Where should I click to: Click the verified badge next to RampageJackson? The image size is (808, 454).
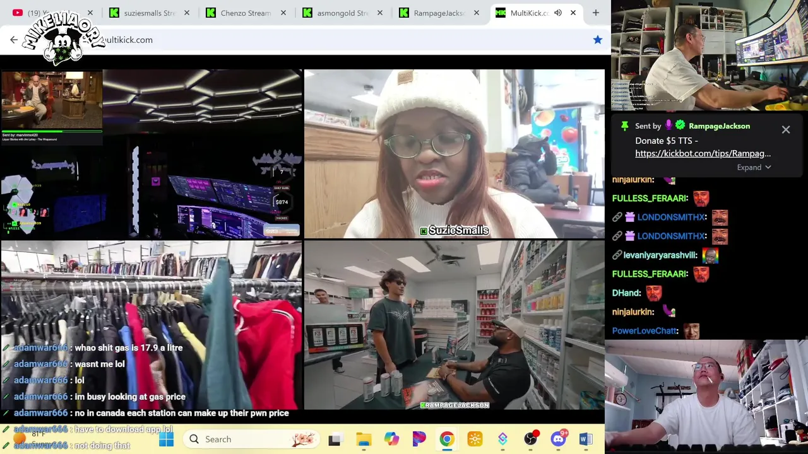pyautogui.click(x=680, y=125)
